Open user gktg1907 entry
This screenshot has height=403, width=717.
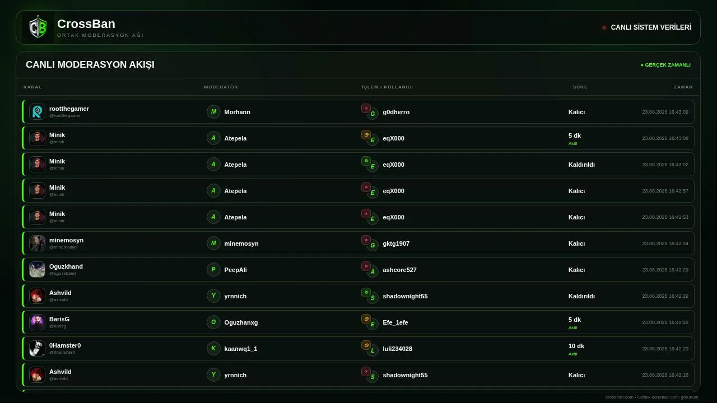click(x=396, y=243)
